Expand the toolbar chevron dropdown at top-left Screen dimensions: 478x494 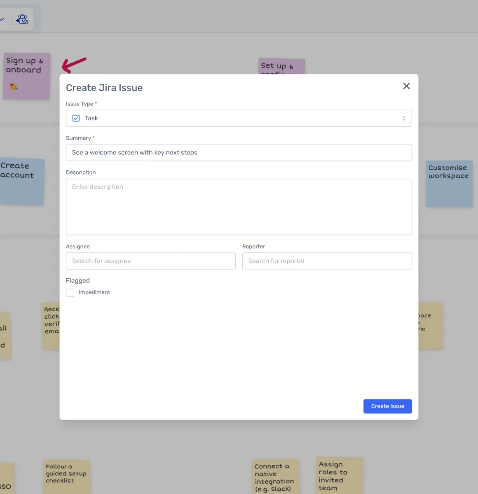point(2,19)
